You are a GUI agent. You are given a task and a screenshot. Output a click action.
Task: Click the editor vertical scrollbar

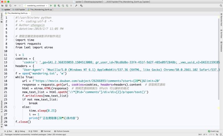click(219, 59)
